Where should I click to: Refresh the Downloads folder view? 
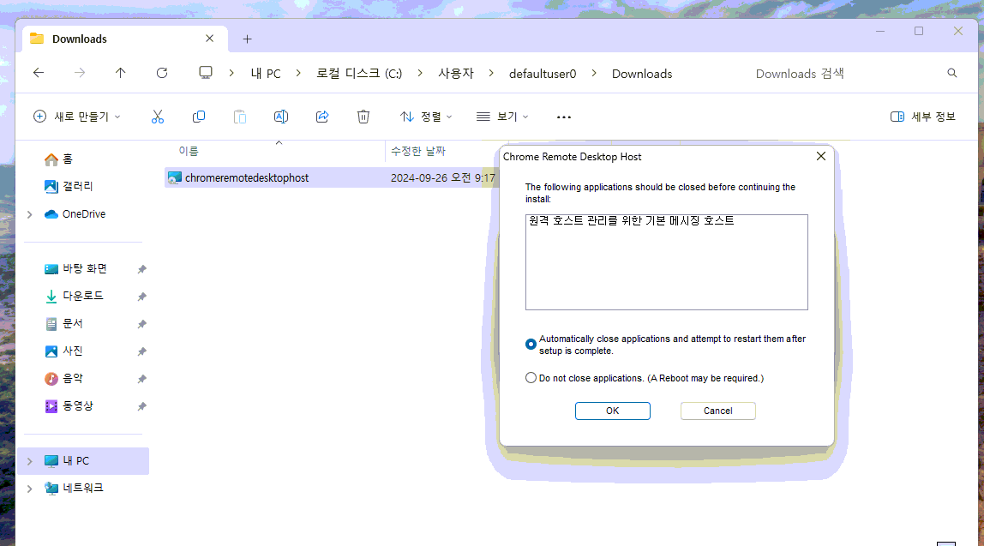click(162, 73)
